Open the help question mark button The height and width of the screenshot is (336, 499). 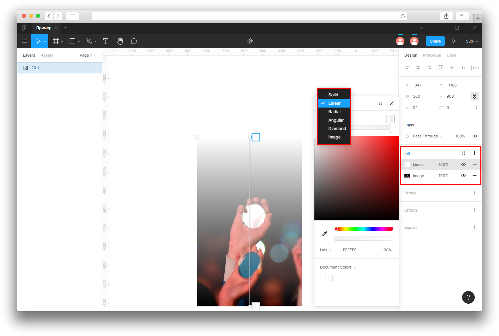point(468,297)
